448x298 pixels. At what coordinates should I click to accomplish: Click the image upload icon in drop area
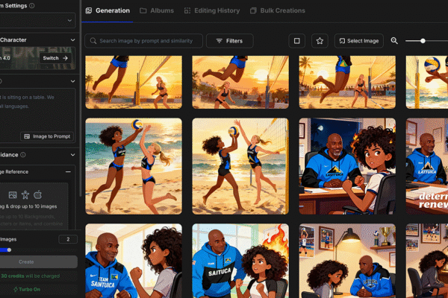[x=13, y=194]
